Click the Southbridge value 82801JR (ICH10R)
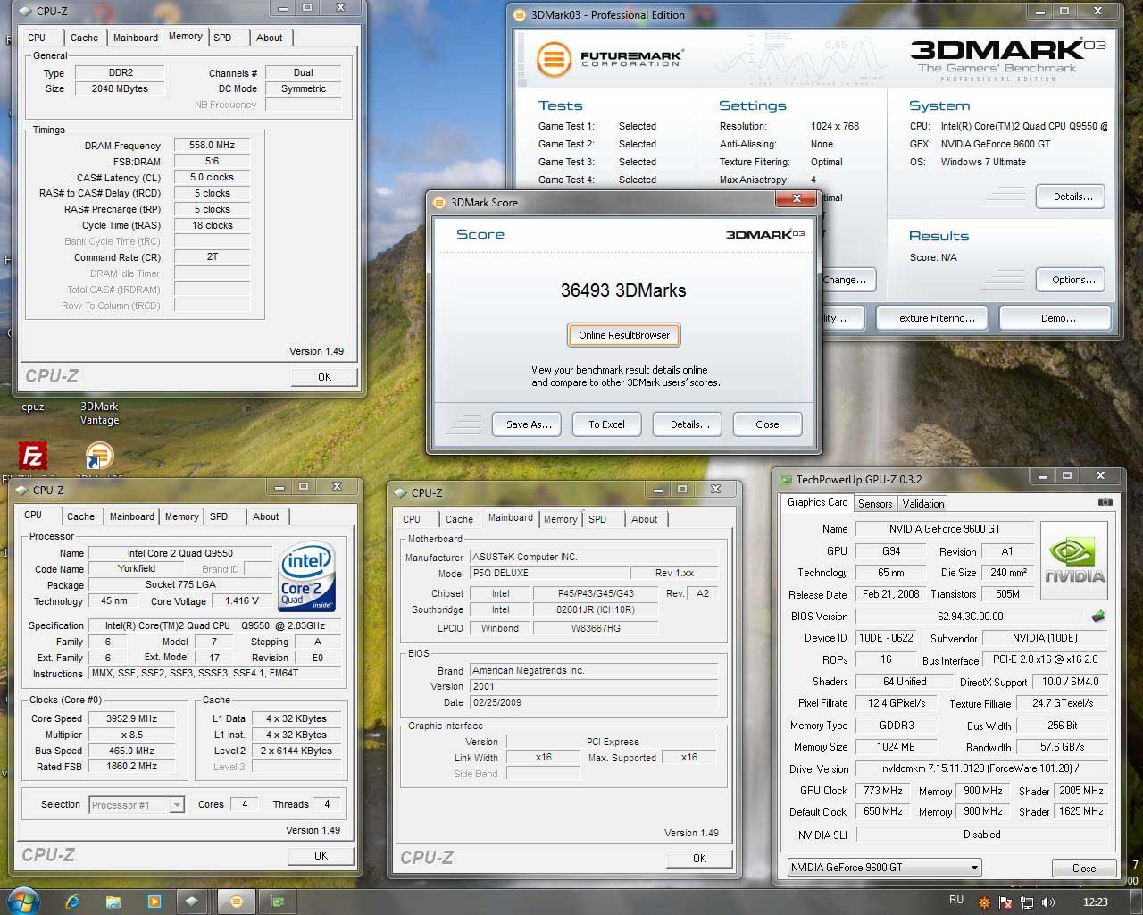Viewport: 1143px width, 915px height. (x=596, y=609)
